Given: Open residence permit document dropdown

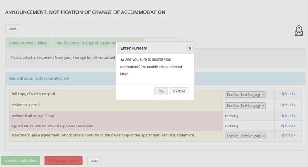Looking at the screenshot, I should tap(245, 106).
